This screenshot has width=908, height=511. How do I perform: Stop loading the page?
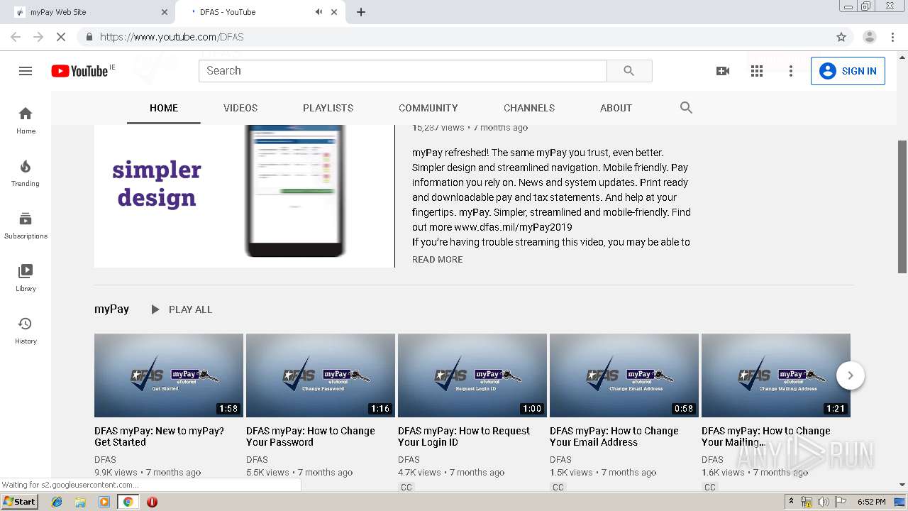[x=61, y=37]
